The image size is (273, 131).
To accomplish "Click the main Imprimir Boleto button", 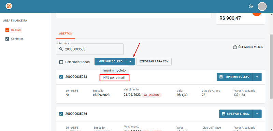I will point(110,62).
